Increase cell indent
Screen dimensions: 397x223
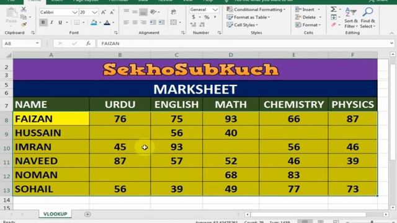tap(161, 22)
